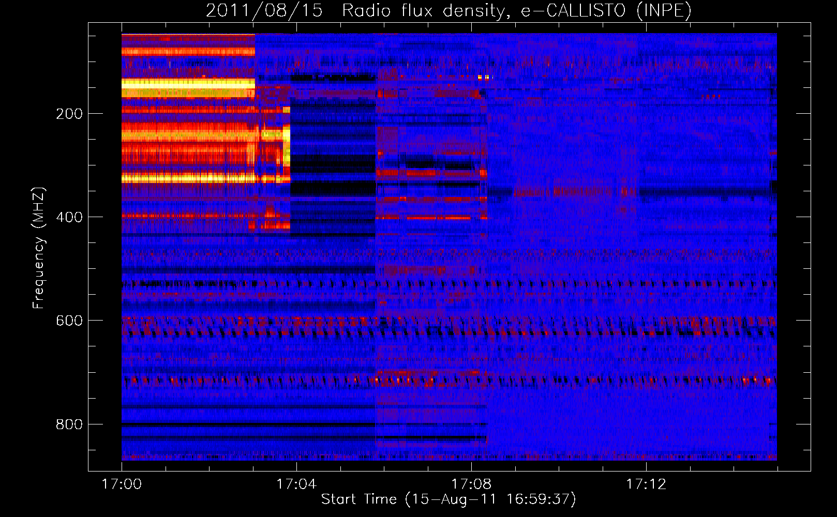Viewport: 837px width, 517px height.
Task: Select the 600 frequency axis label
Action: click(x=69, y=321)
